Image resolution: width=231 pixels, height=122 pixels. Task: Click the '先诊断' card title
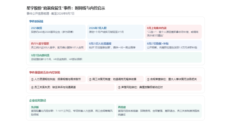35,107
